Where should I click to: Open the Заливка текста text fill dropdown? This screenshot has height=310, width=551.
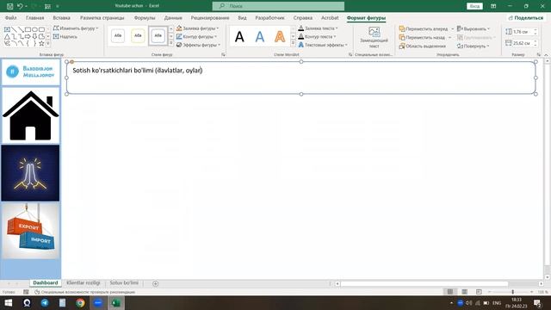pos(318,28)
